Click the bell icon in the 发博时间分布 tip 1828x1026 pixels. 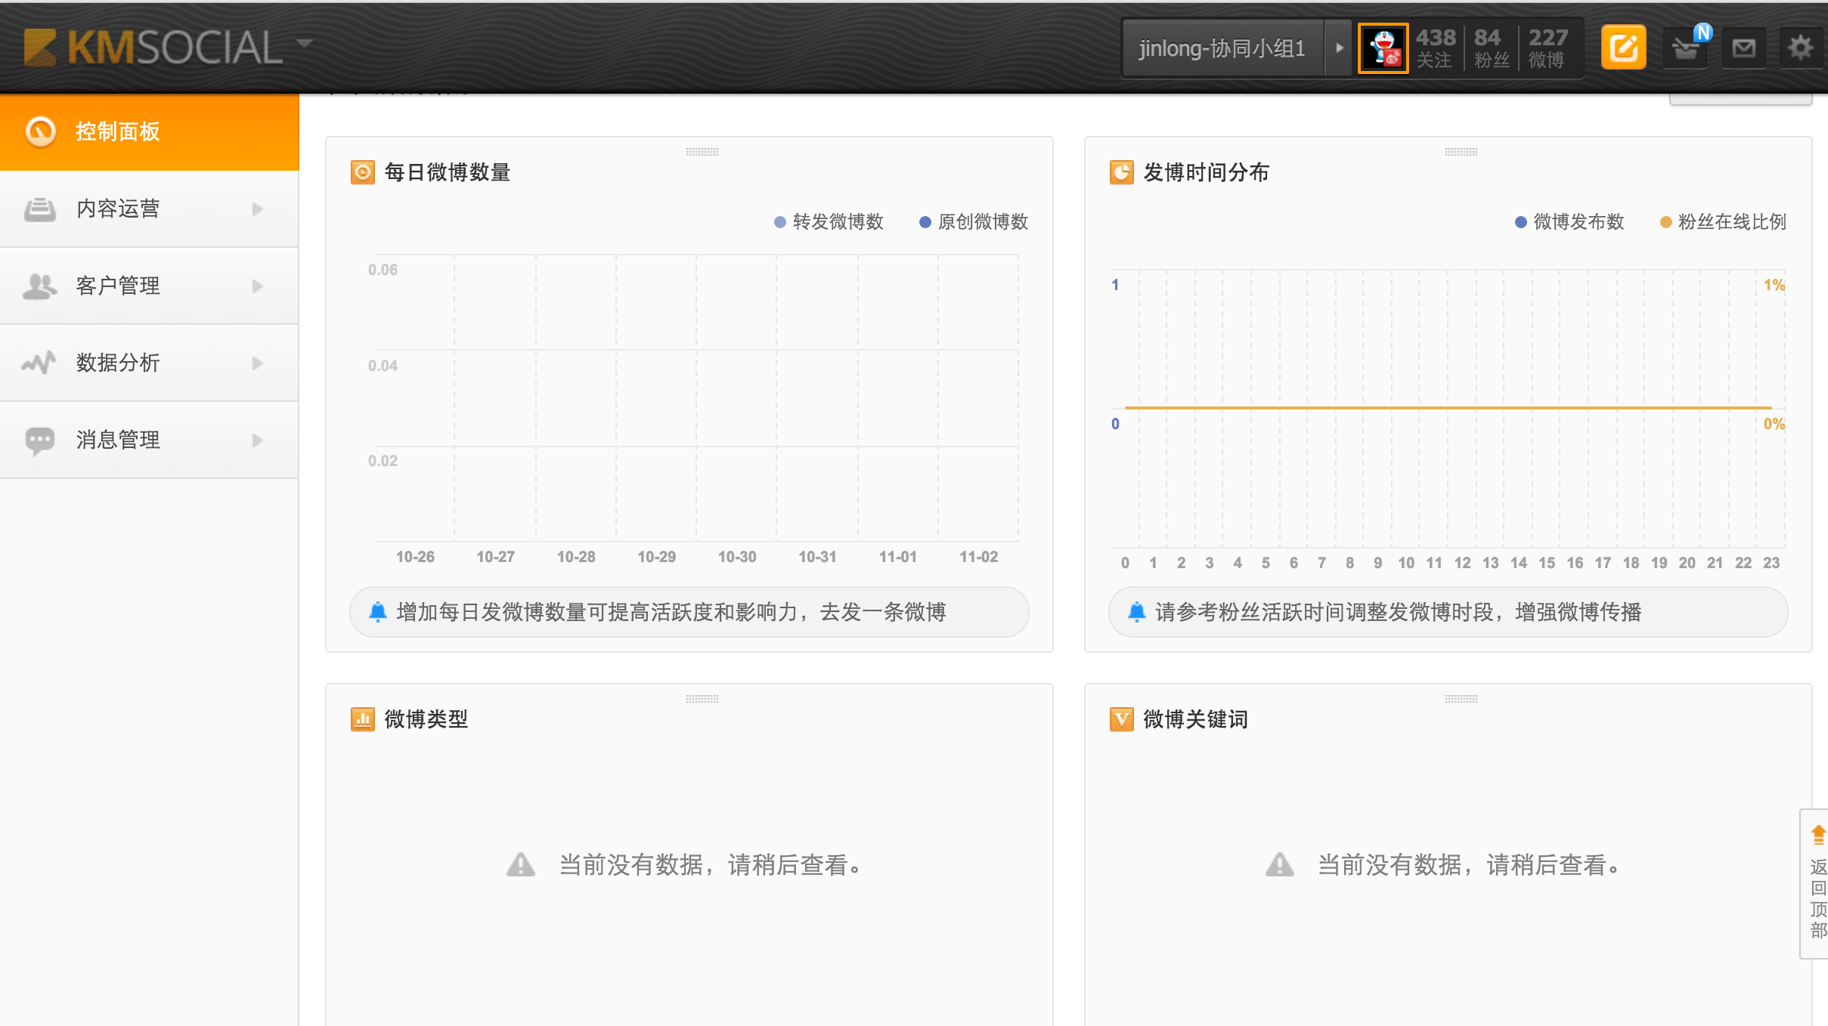click(1136, 612)
